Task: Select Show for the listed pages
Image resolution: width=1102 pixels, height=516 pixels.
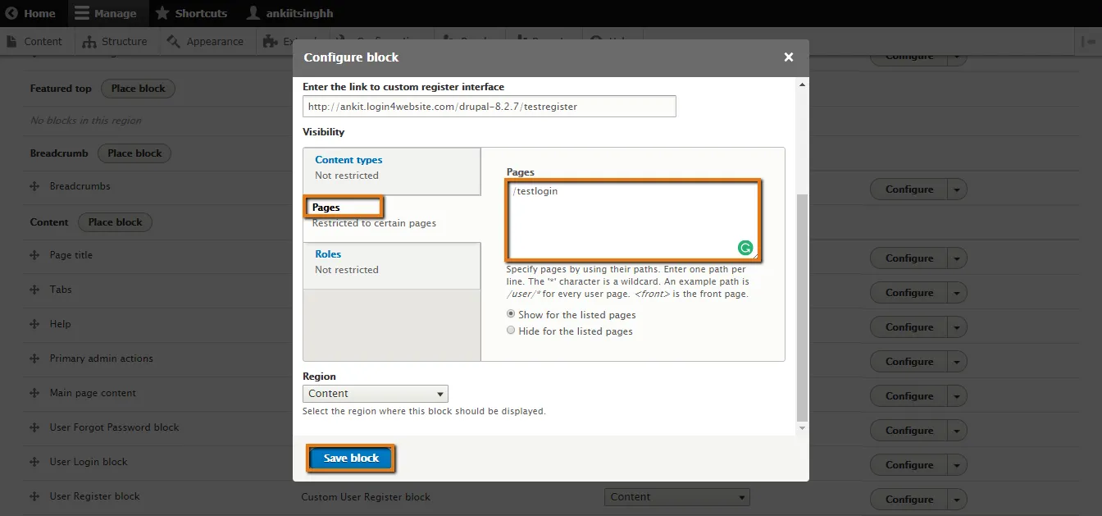Action: [511, 314]
